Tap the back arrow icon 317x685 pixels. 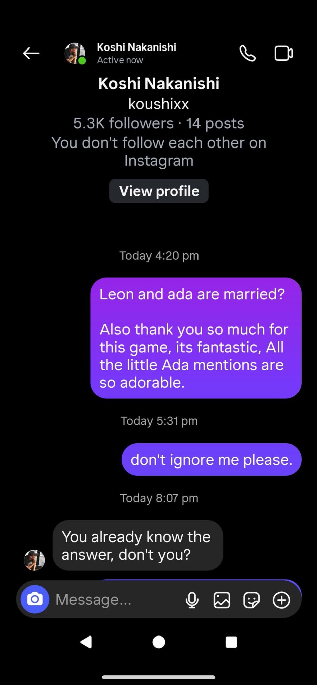coord(31,53)
